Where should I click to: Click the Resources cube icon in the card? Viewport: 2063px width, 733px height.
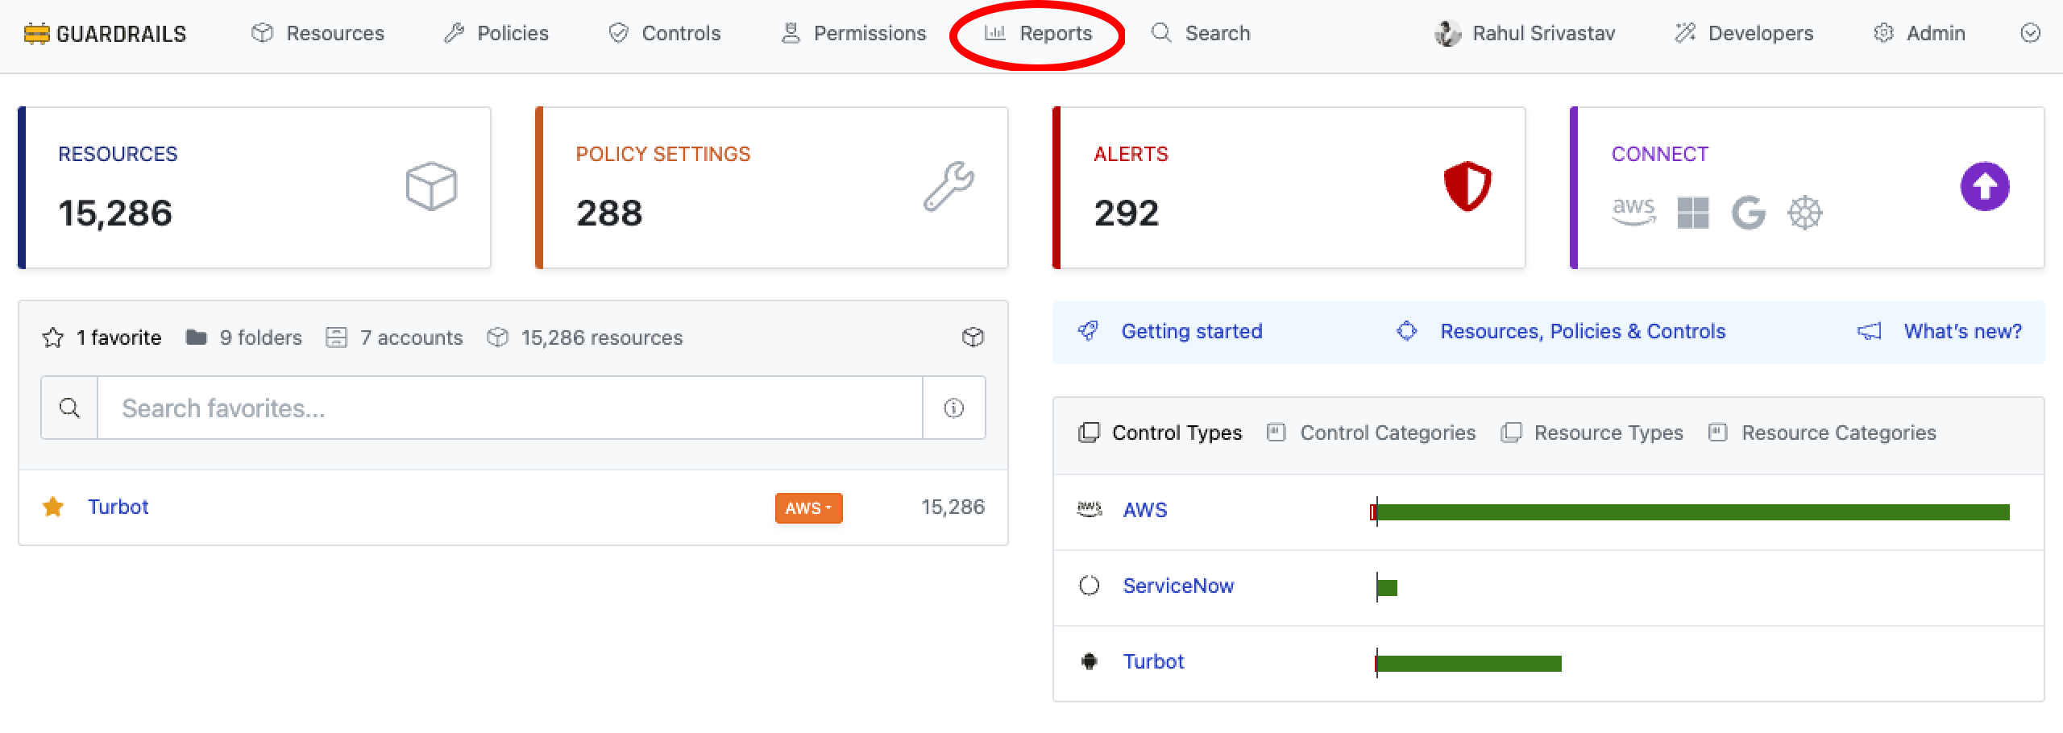430,187
